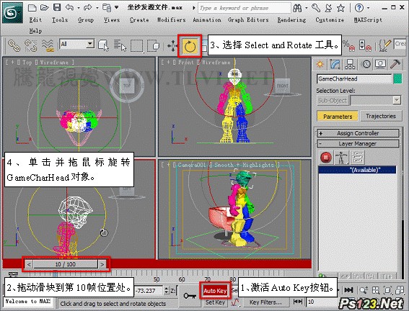The height and width of the screenshot is (311, 409).
Task: Select the Bind to Space Warp tool
Action: [48, 45]
